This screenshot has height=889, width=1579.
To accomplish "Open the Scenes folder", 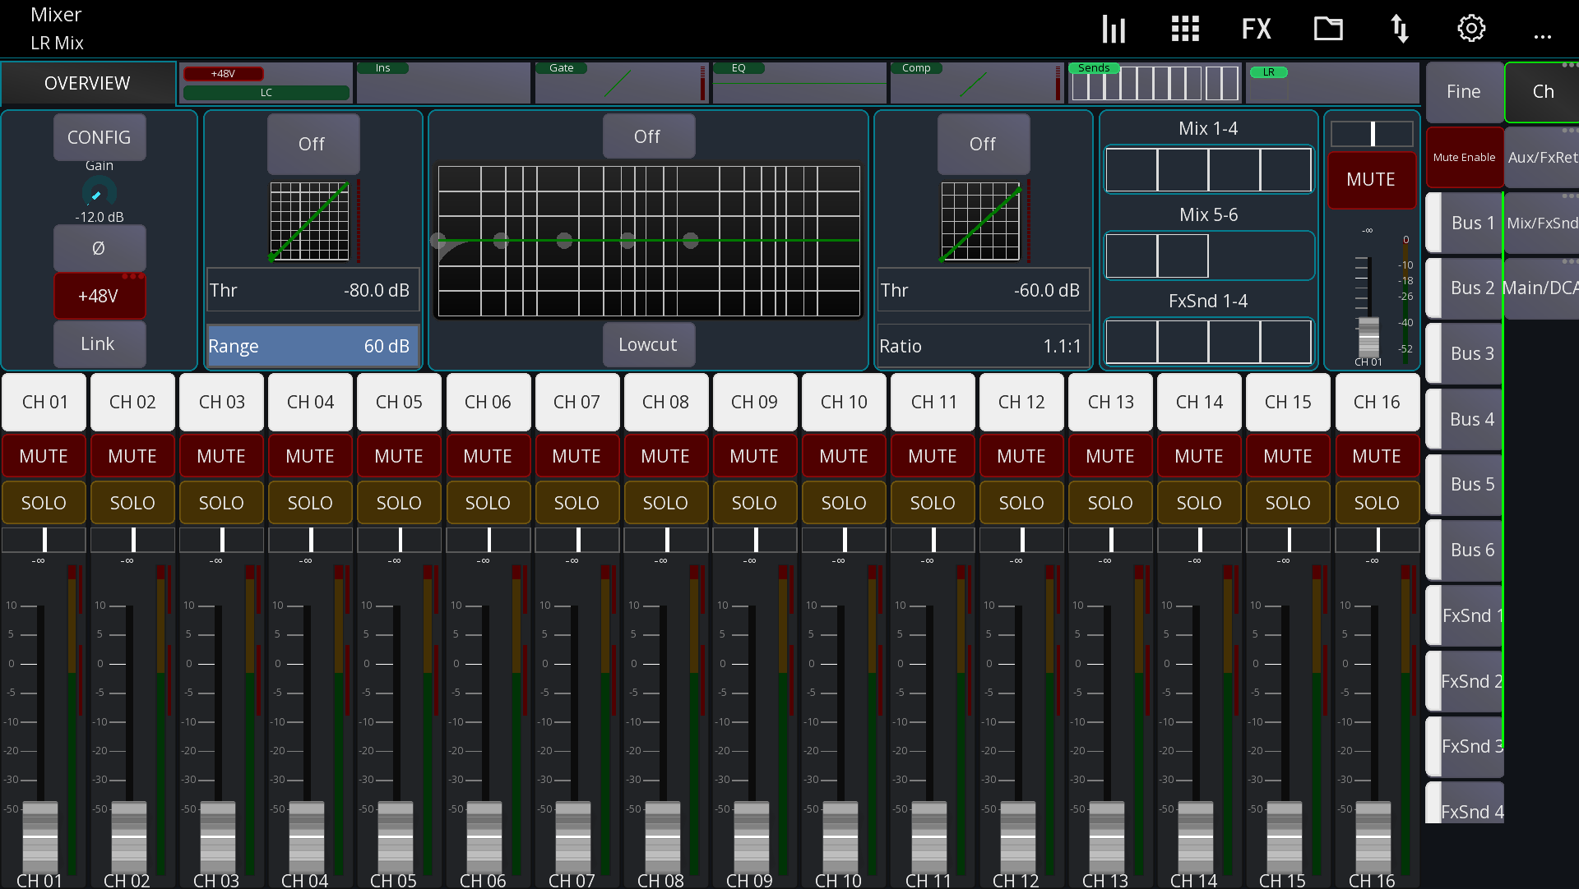I will point(1327,29).
